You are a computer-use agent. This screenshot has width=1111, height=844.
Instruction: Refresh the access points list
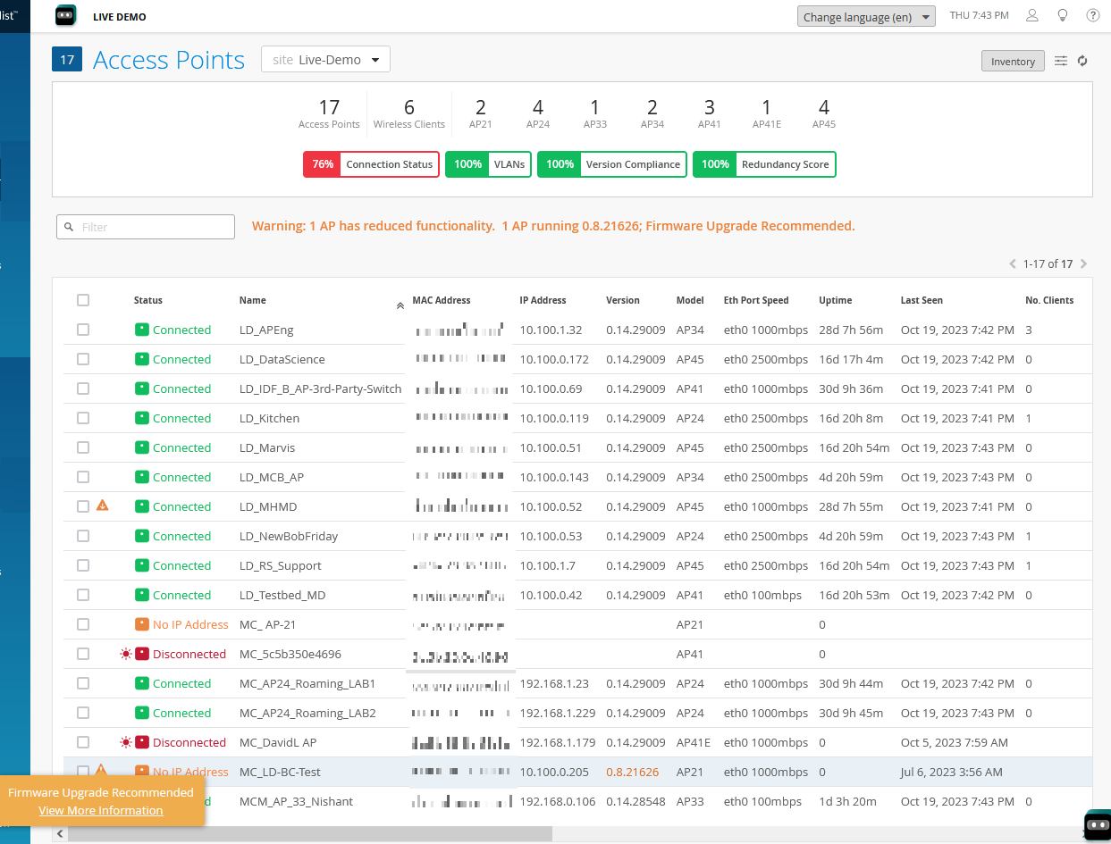1082,61
